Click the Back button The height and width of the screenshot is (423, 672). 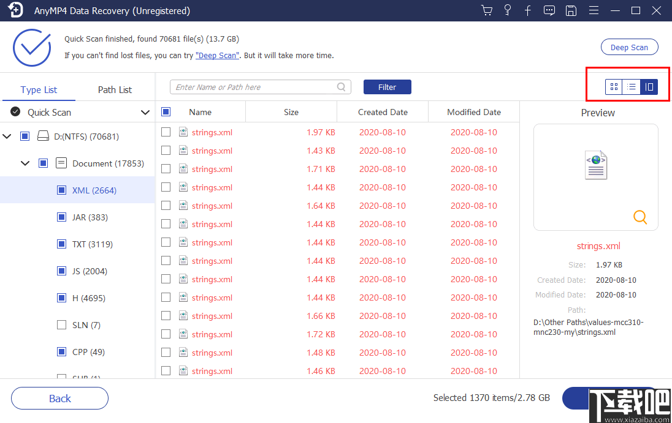coord(59,398)
